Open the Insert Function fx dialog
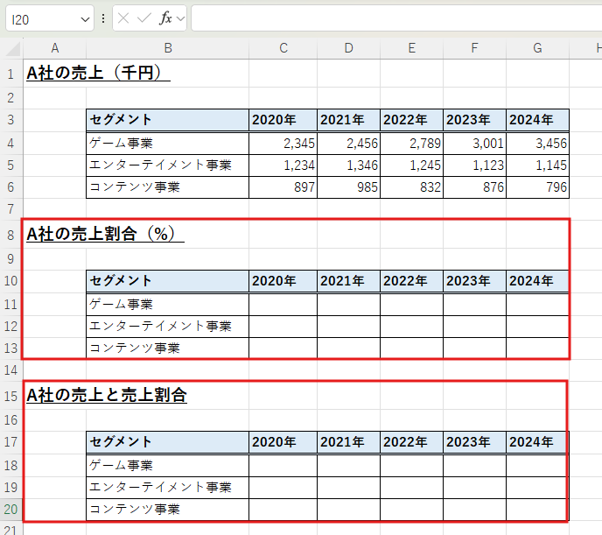The image size is (602, 535). pyautogui.click(x=164, y=18)
